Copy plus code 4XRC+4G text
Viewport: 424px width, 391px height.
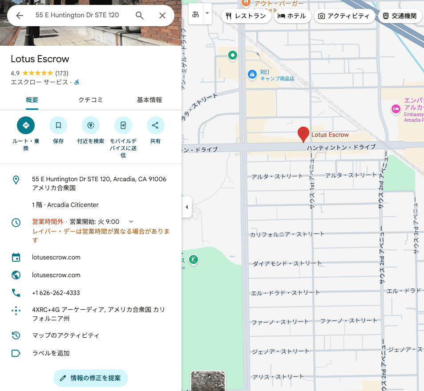pyautogui.click(x=98, y=314)
